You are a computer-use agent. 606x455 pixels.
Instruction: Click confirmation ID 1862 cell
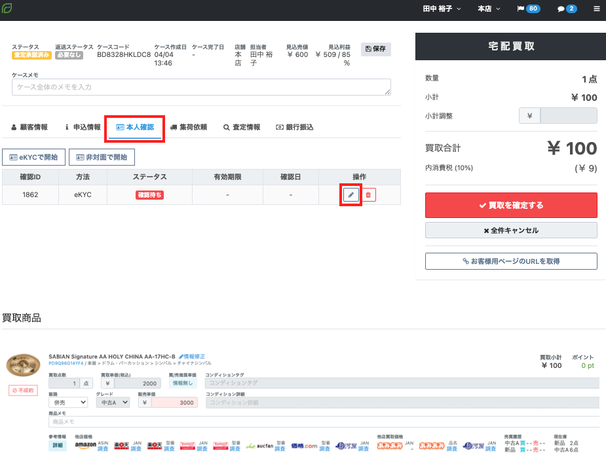pyautogui.click(x=30, y=194)
